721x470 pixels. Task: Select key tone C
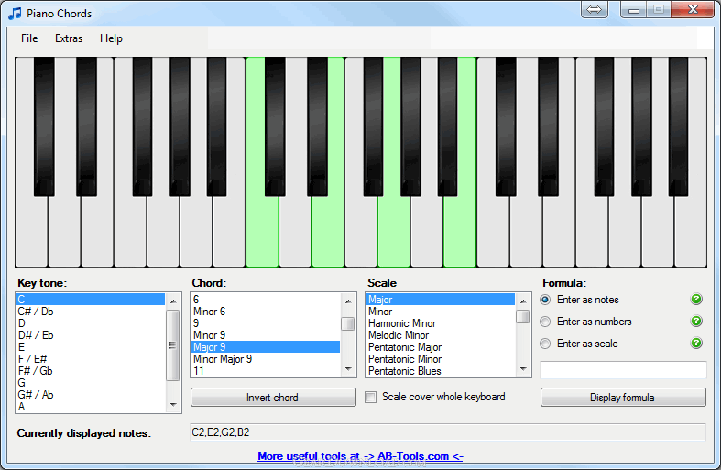[x=91, y=300]
